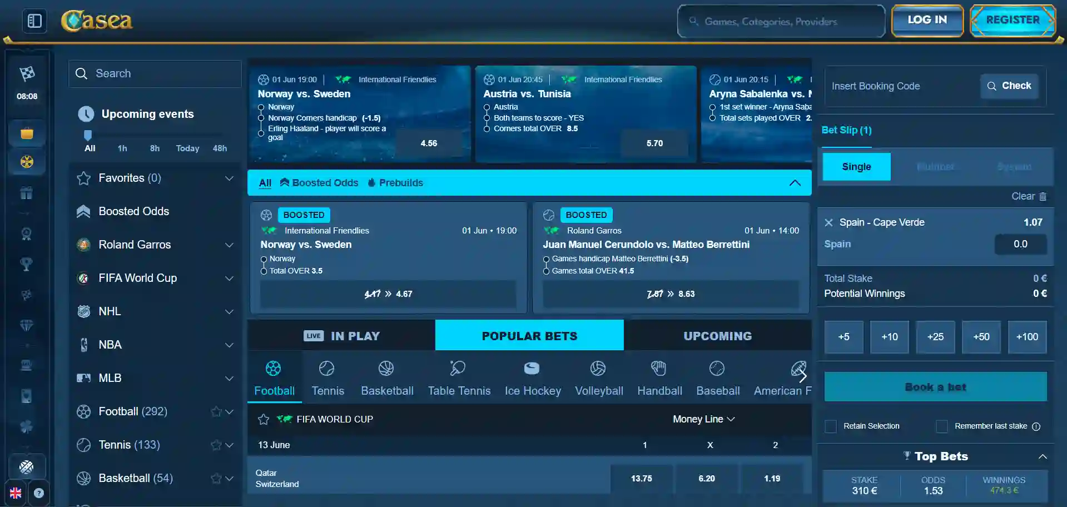Switch to the UPCOMING tab

click(717, 335)
